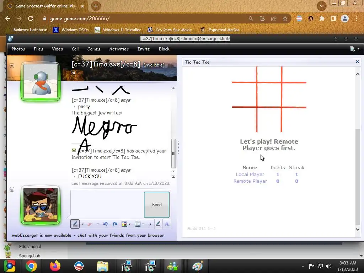Screen dimensions: 364x273
Task: Collapse the contact's display picture
Action: click(12, 66)
